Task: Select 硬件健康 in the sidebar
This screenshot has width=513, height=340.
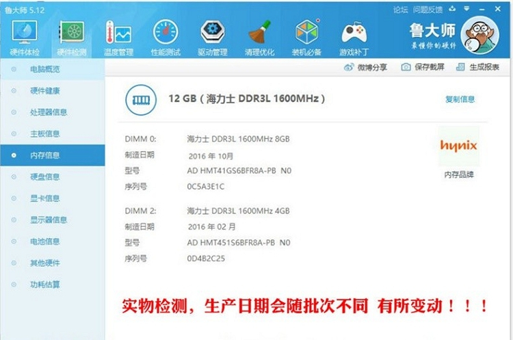Action: tap(53, 91)
